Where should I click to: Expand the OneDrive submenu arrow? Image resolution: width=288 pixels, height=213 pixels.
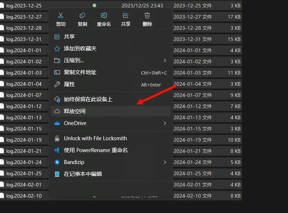coord(165,123)
